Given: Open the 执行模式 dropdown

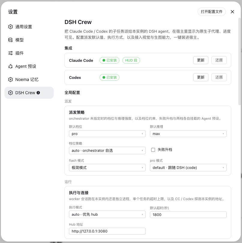Looking at the screenshot, I should click(x=107, y=214).
